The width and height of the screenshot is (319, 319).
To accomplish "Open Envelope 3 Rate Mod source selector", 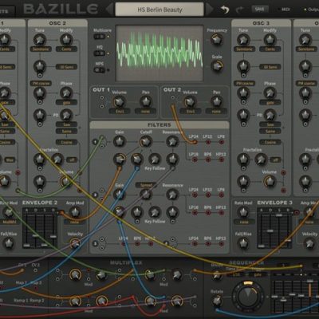I will (244, 222).
